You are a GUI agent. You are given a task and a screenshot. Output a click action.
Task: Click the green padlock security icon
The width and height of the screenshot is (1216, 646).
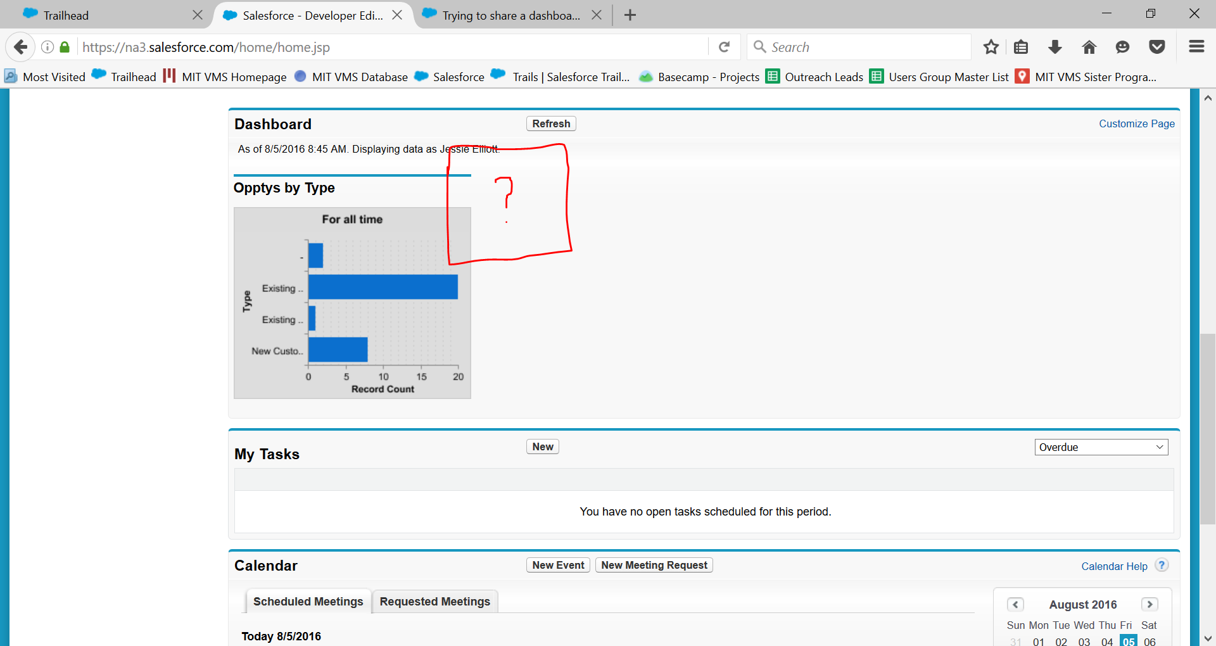point(65,47)
